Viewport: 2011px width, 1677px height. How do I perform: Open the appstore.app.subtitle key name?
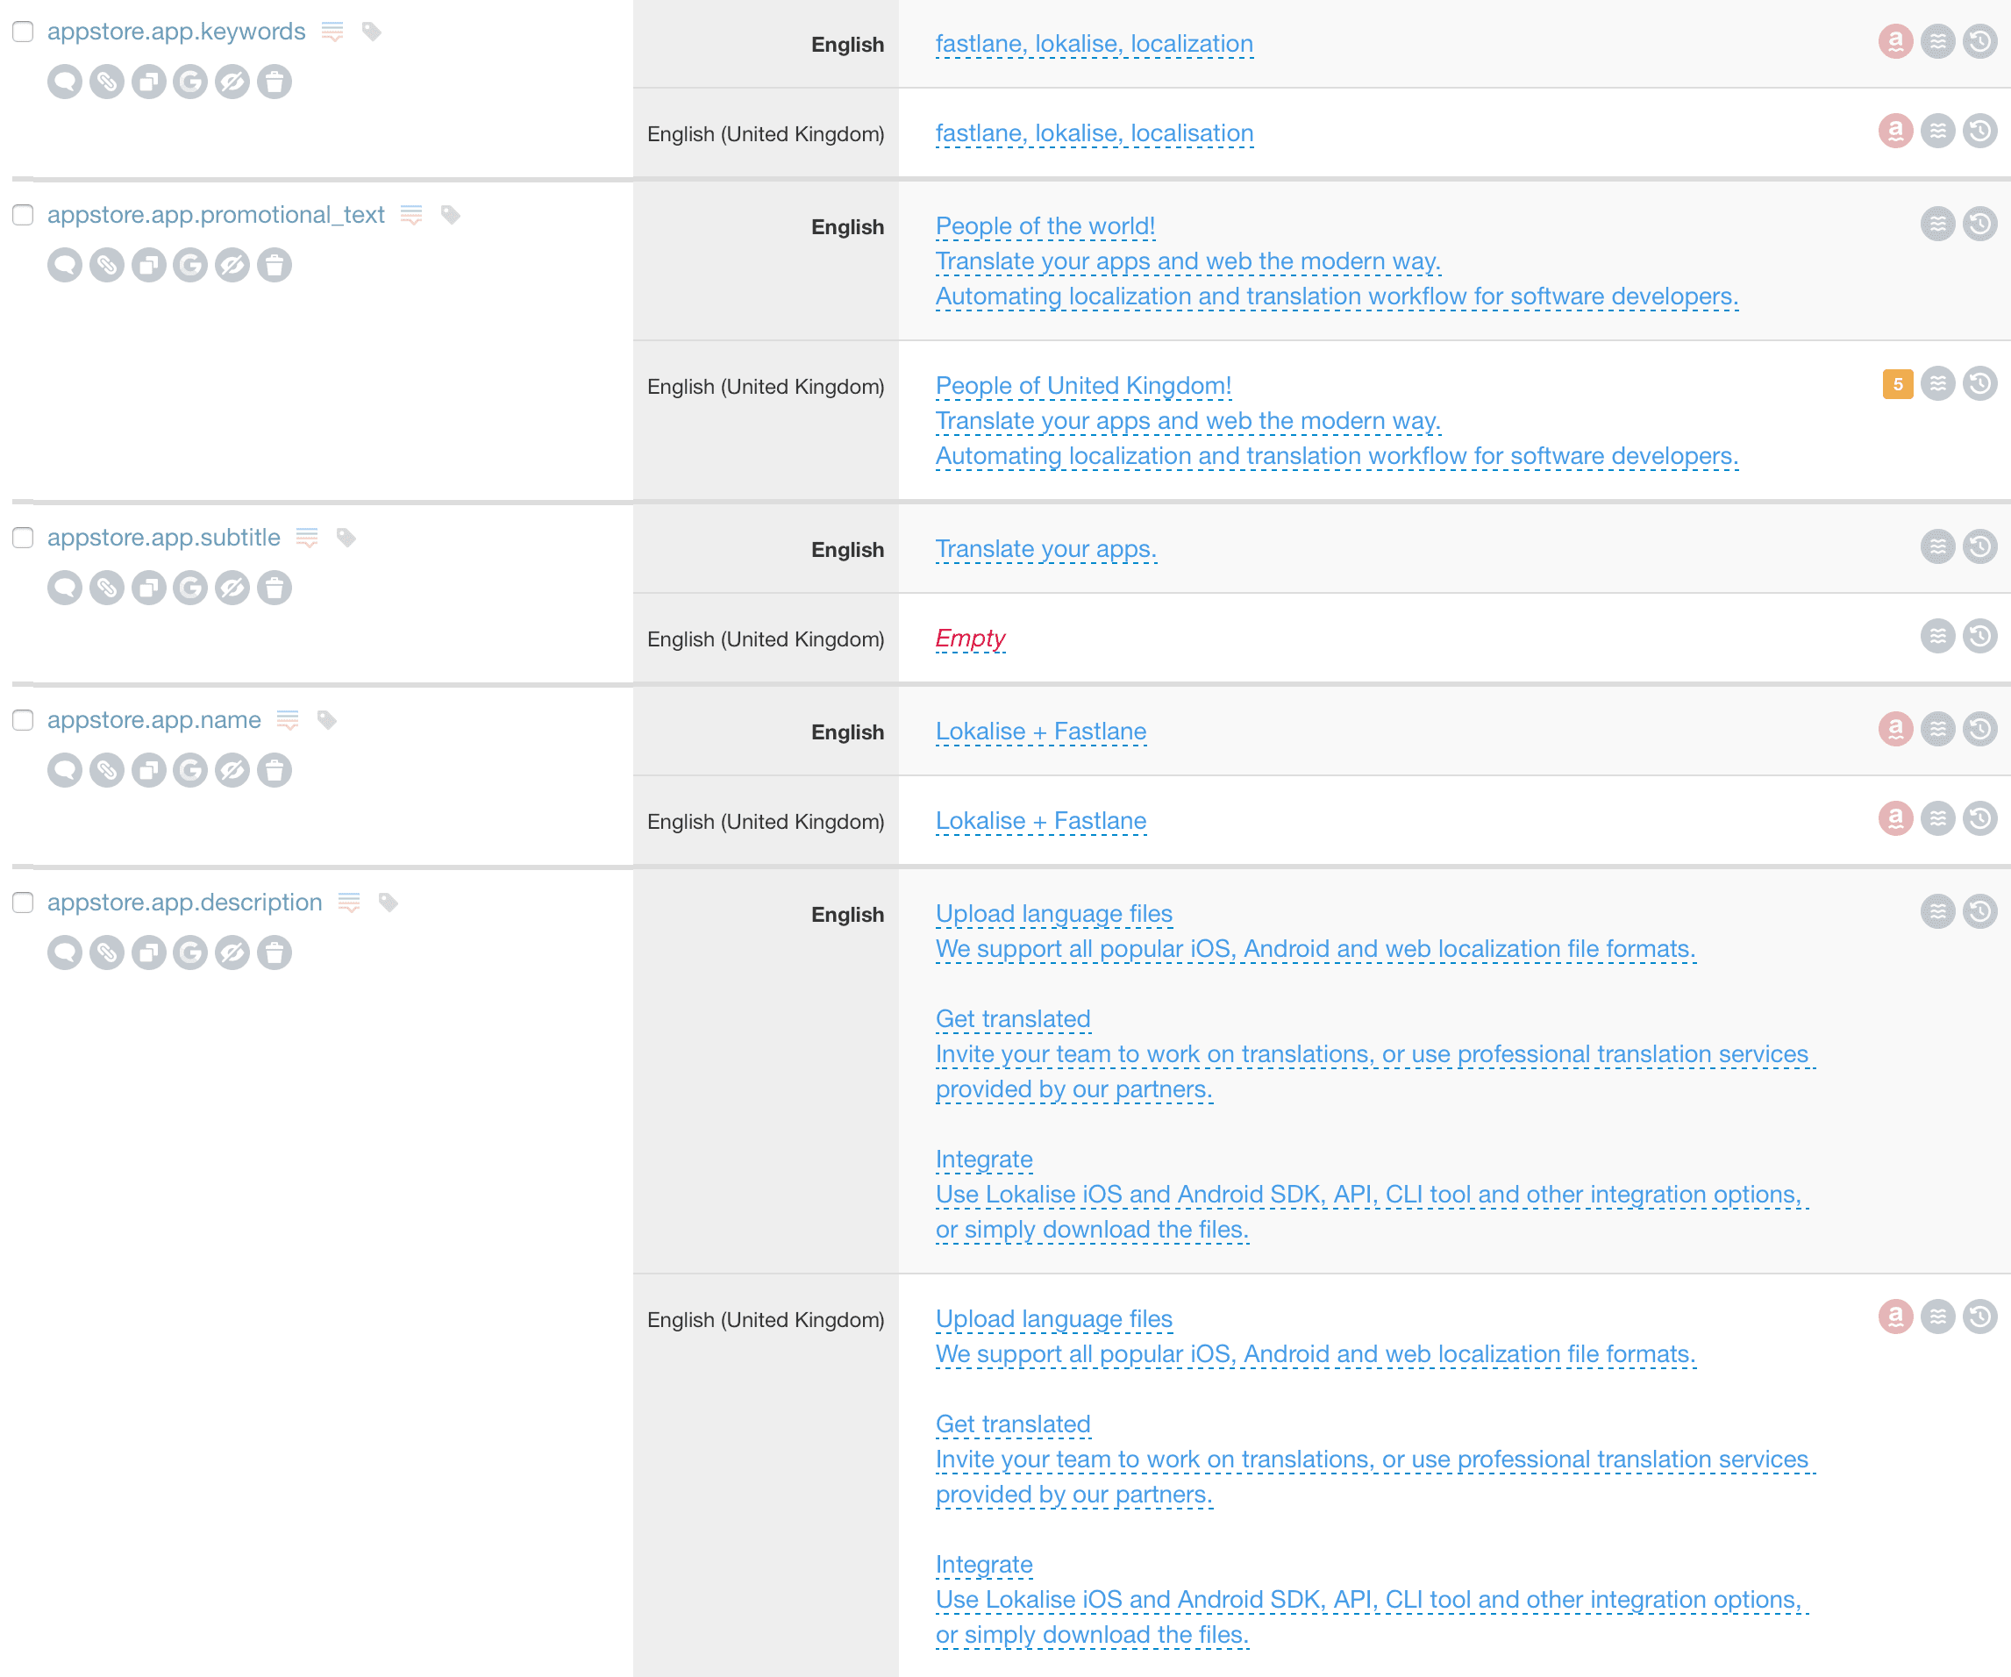point(164,539)
